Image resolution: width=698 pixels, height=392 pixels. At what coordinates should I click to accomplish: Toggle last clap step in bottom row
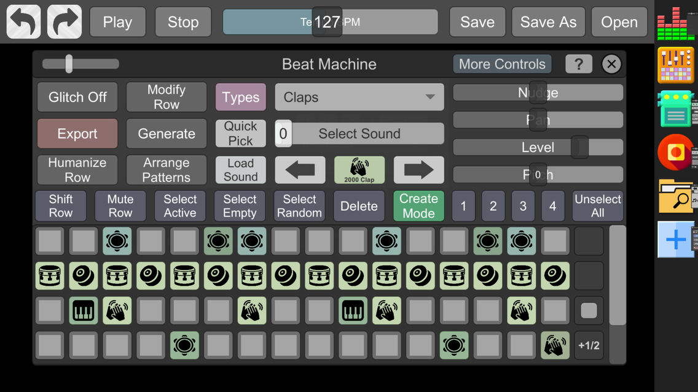click(555, 345)
